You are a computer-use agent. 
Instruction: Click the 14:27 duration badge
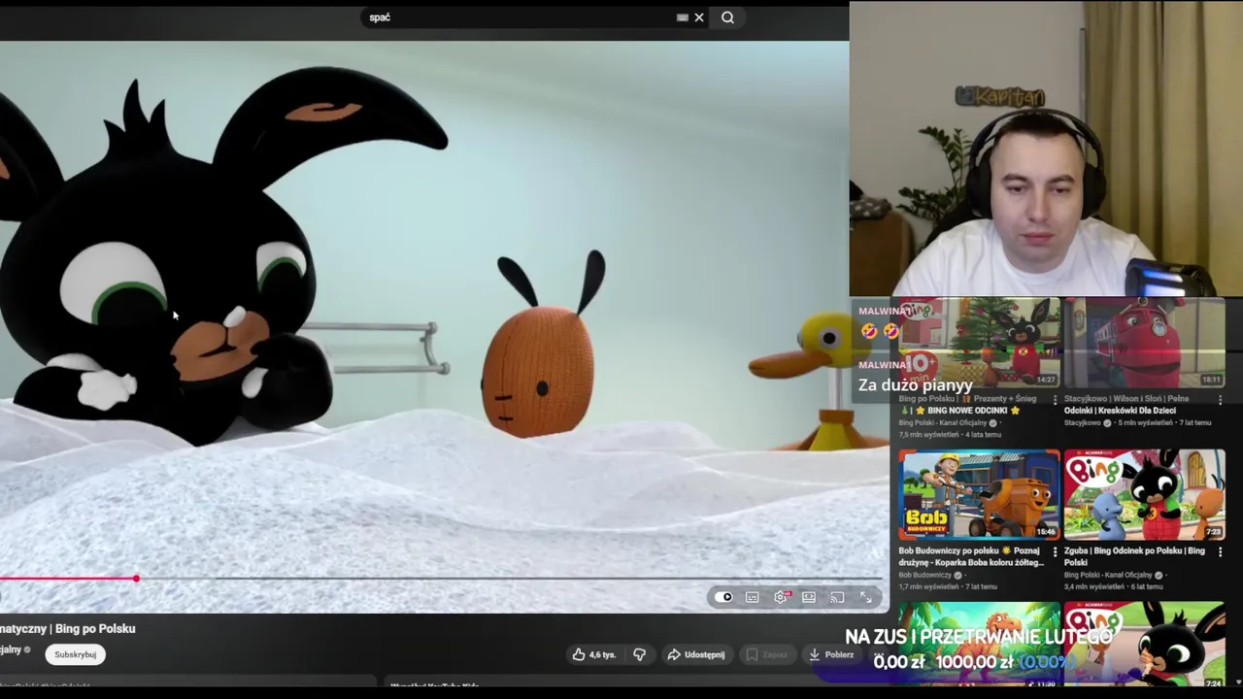pos(1046,380)
